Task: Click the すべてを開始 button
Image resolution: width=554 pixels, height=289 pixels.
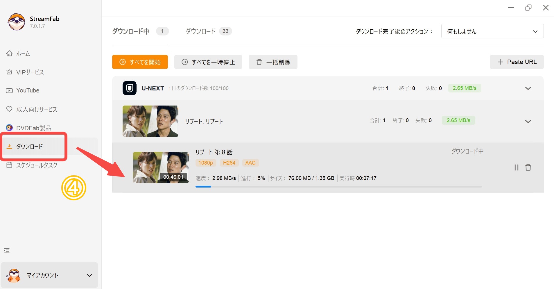Action: click(x=140, y=62)
